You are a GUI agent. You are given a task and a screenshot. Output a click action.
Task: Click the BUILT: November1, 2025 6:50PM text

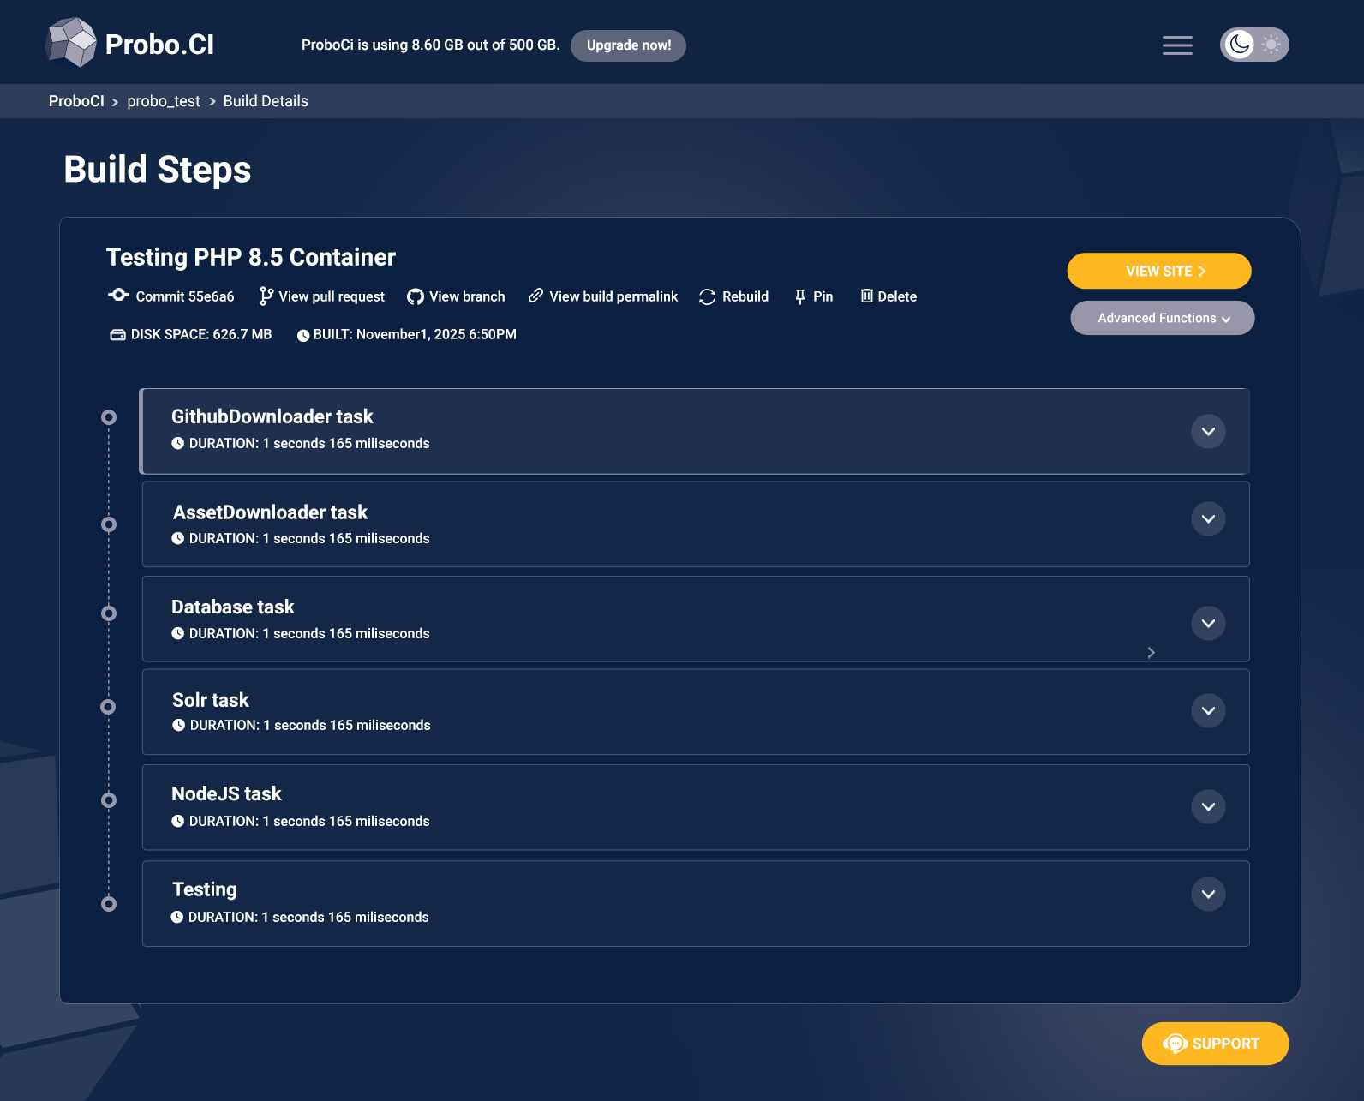(415, 334)
